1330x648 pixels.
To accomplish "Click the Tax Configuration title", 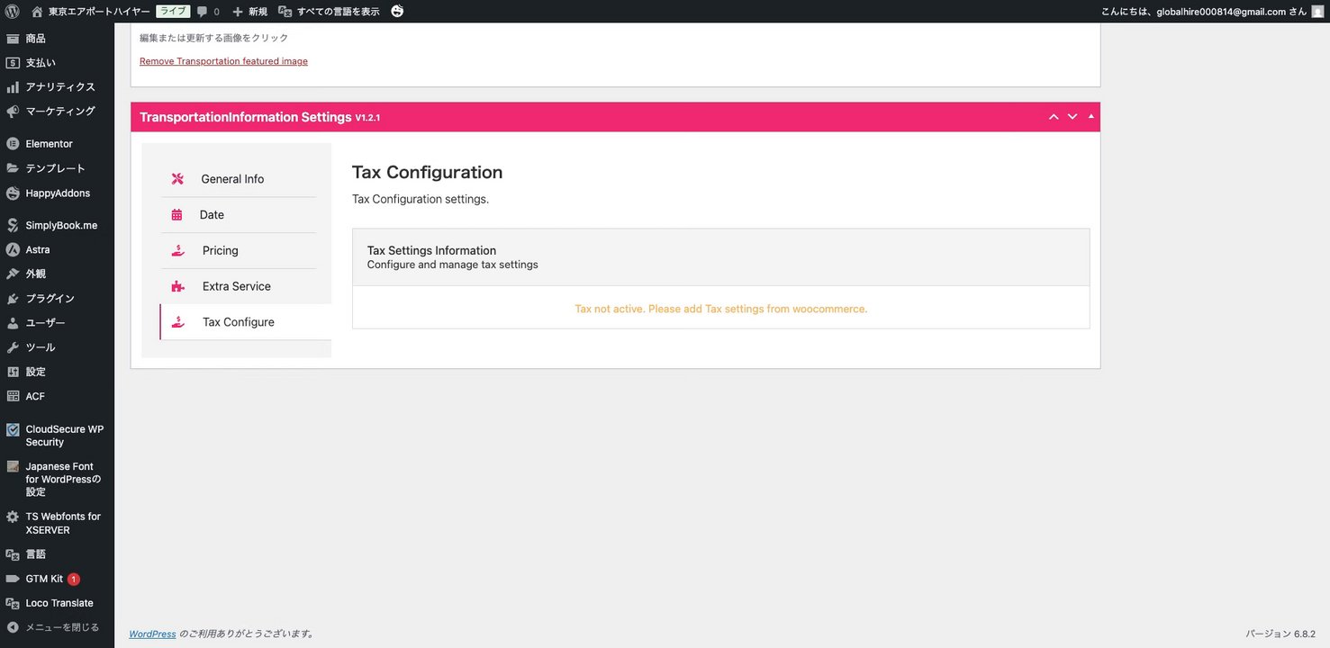I will (427, 172).
